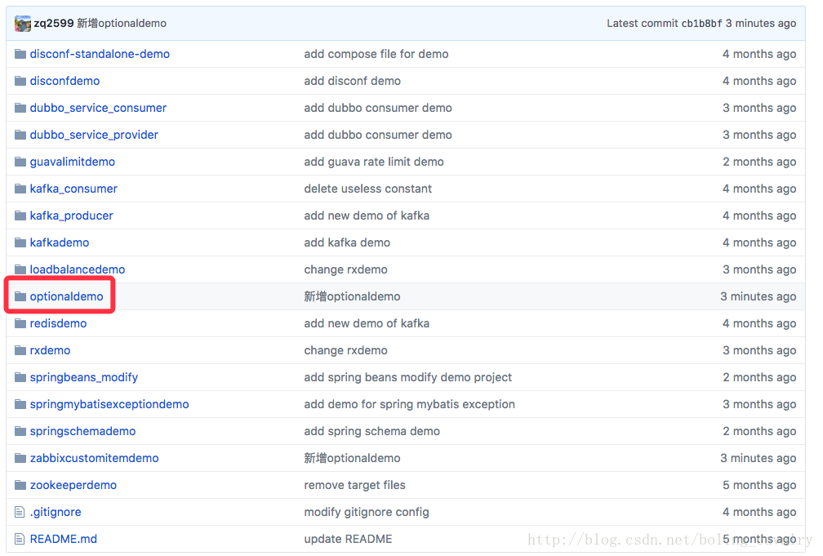Open the springbeans_modify folder
Image resolution: width=823 pixels, height=556 pixels.
[x=84, y=377]
